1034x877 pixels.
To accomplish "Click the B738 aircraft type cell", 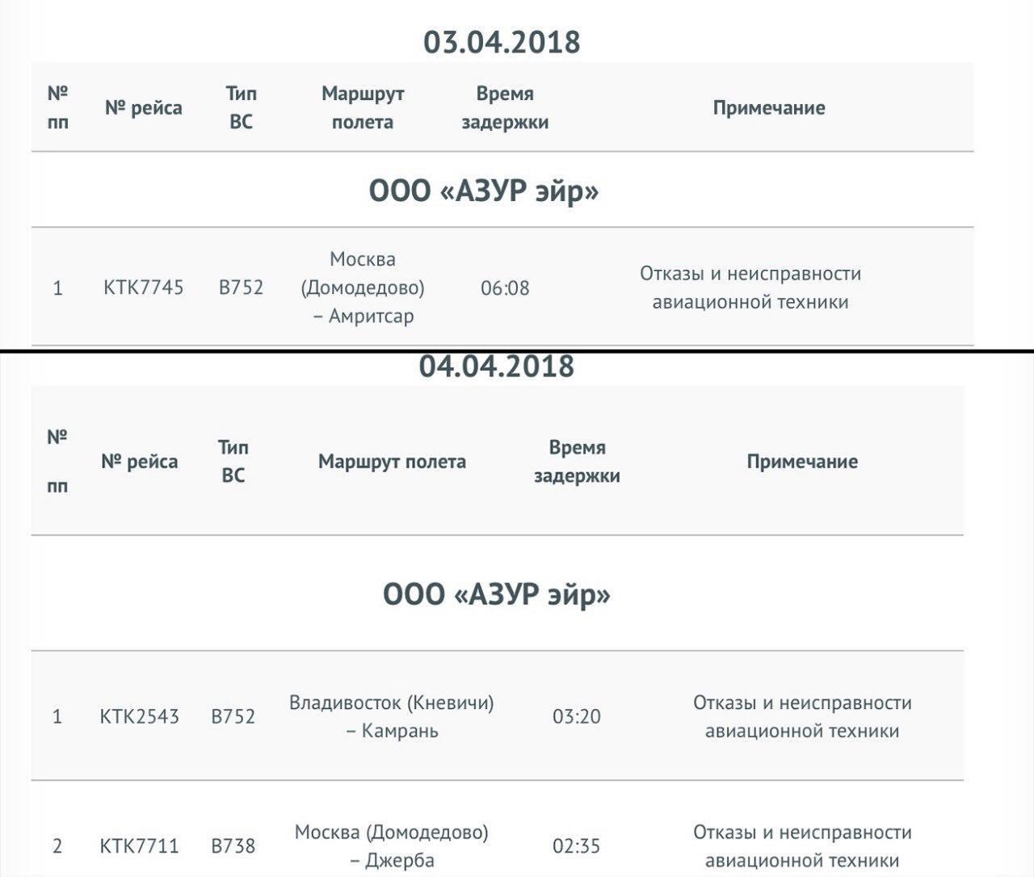I will [x=233, y=846].
